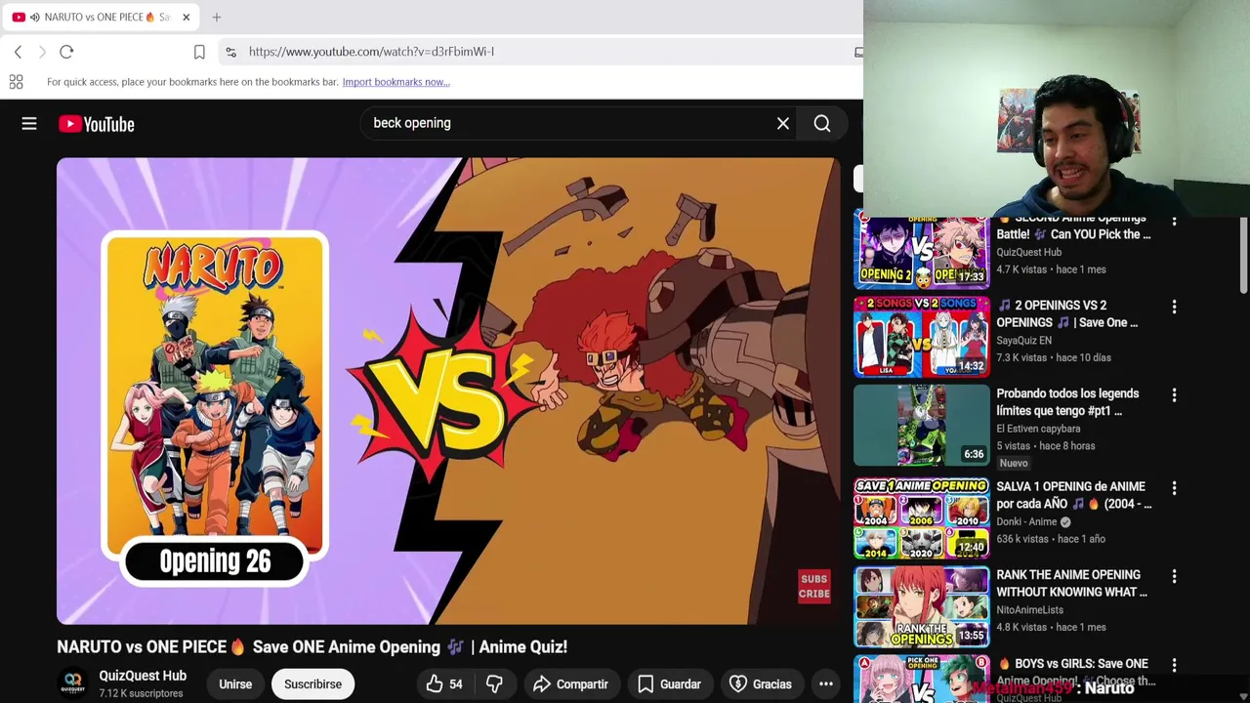
Task: Open QuizQuest Hub channel name link
Action: pos(143,676)
